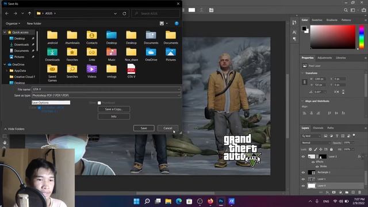The width and height of the screenshot is (368, 207).
Task: Flip layer horizontally in Properties
Action: coord(336,92)
